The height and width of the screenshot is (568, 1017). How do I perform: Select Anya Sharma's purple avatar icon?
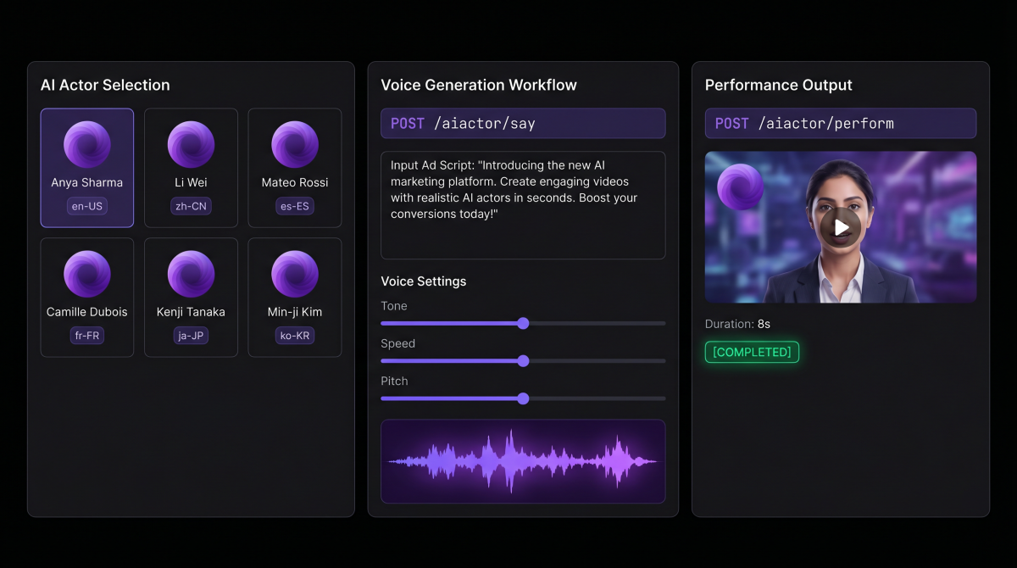(x=87, y=144)
